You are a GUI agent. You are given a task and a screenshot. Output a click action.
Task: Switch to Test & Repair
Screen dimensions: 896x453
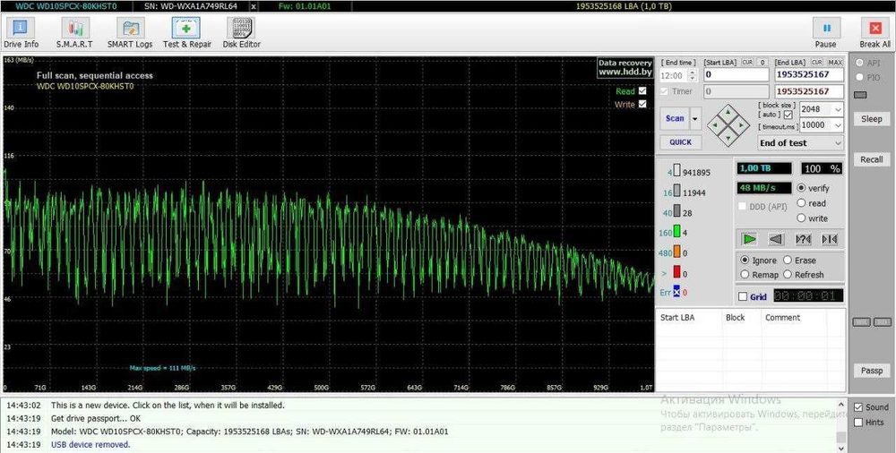tap(187, 33)
